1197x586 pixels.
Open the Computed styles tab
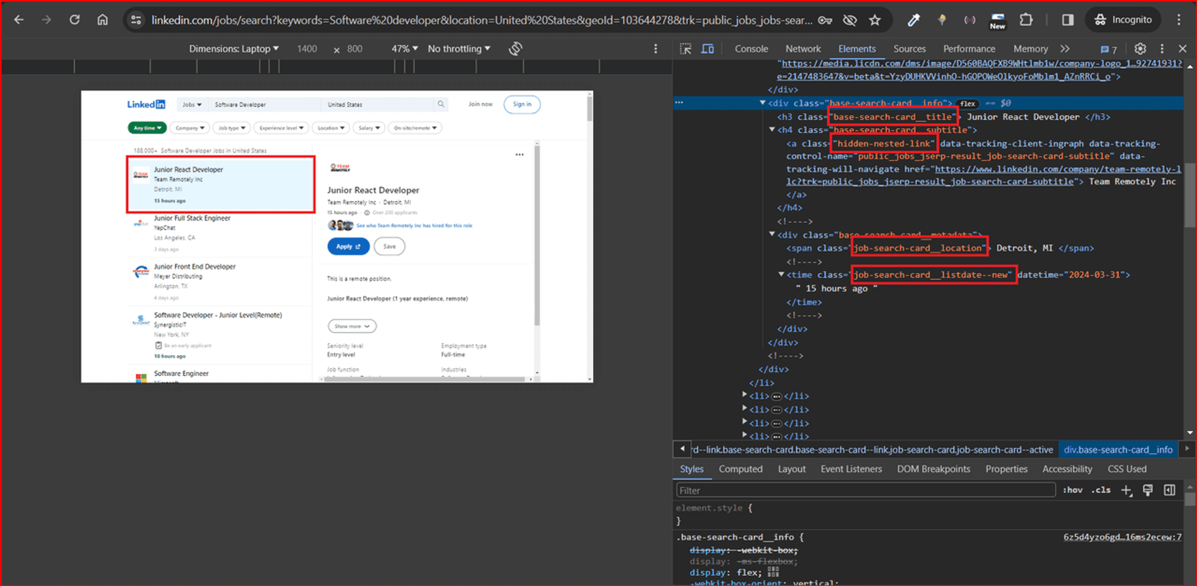[x=740, y=469]
